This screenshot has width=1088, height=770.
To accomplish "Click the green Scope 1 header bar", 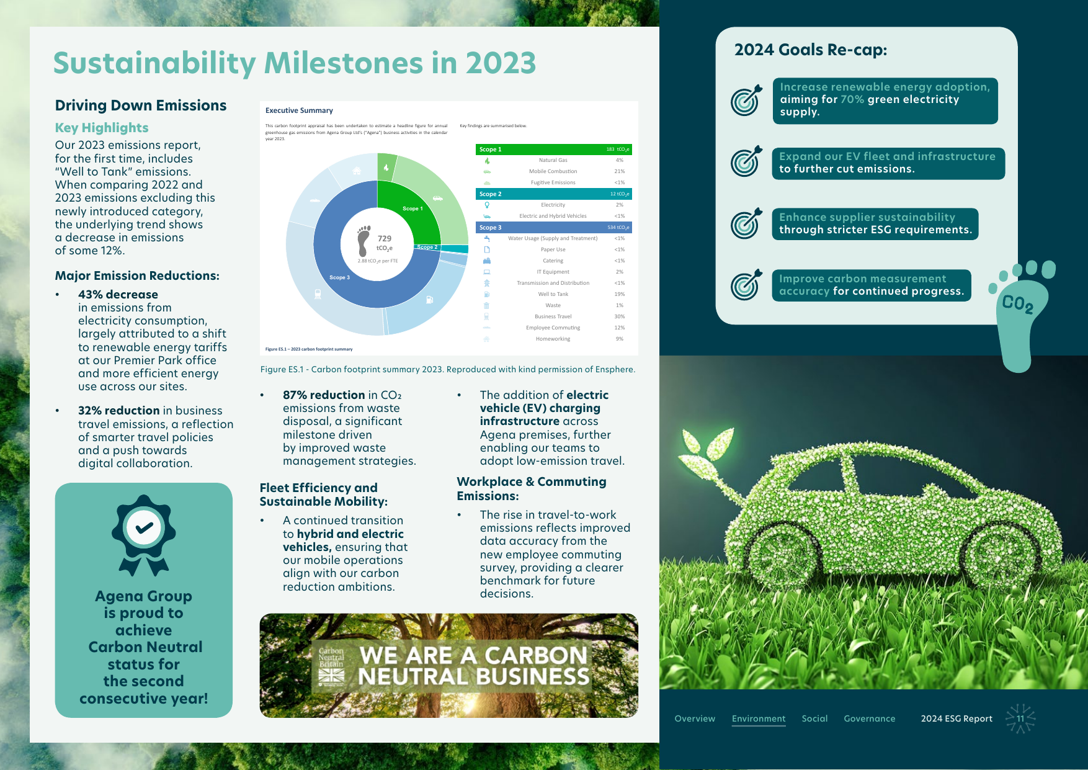I will click(554, 150).
